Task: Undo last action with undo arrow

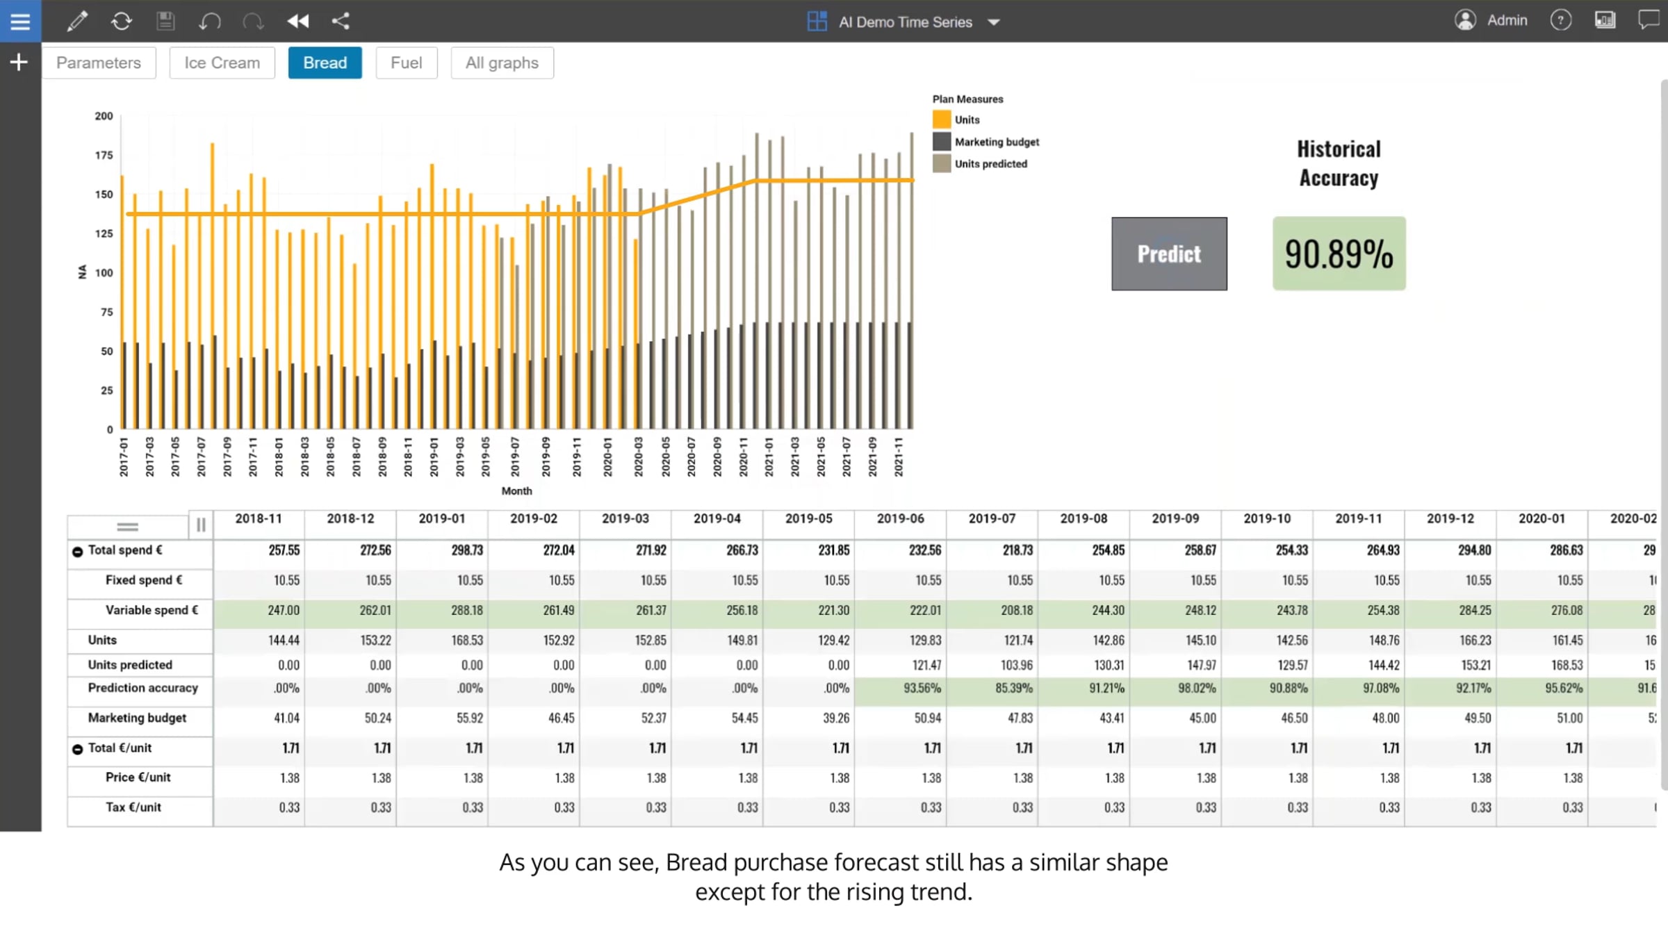Action: pos(209,21)
